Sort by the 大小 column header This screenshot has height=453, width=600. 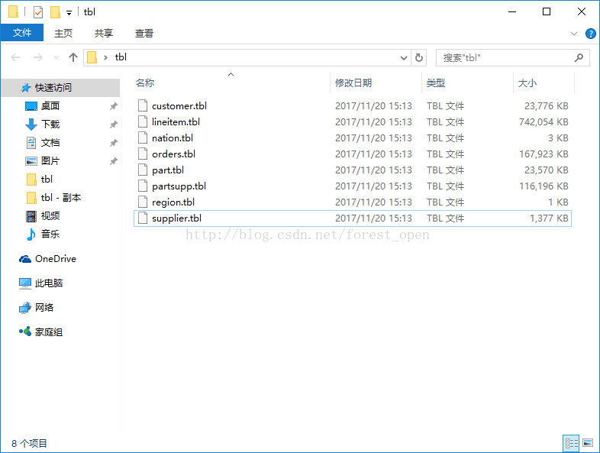pyautogui.click(x=544, y=83)
